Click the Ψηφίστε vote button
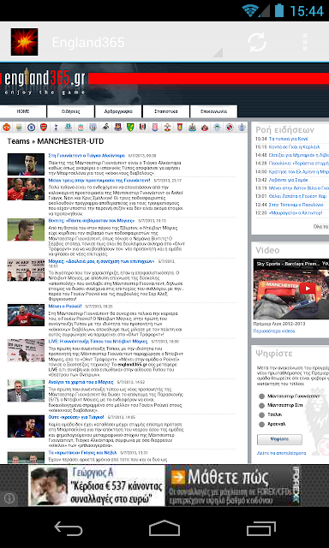The height and width of the screenshot is (548, 329). click(x=279, y=439)
